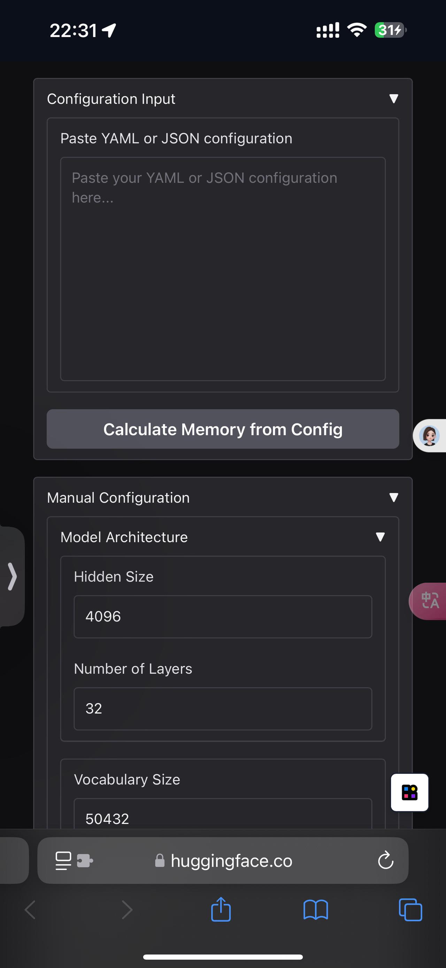Viewport: 446px width, 968px height.
Task: Tap the colorful grid floating widget icon
Action: point(410,792)
